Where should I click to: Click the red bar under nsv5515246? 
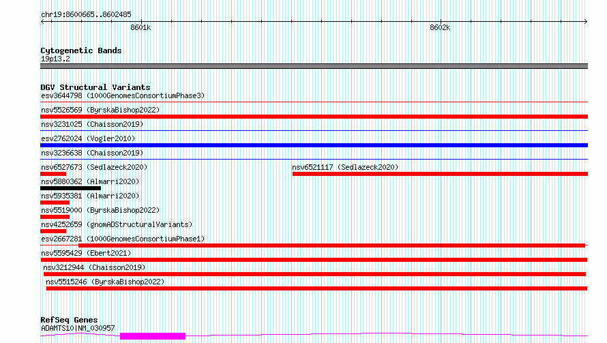(316, 288)
